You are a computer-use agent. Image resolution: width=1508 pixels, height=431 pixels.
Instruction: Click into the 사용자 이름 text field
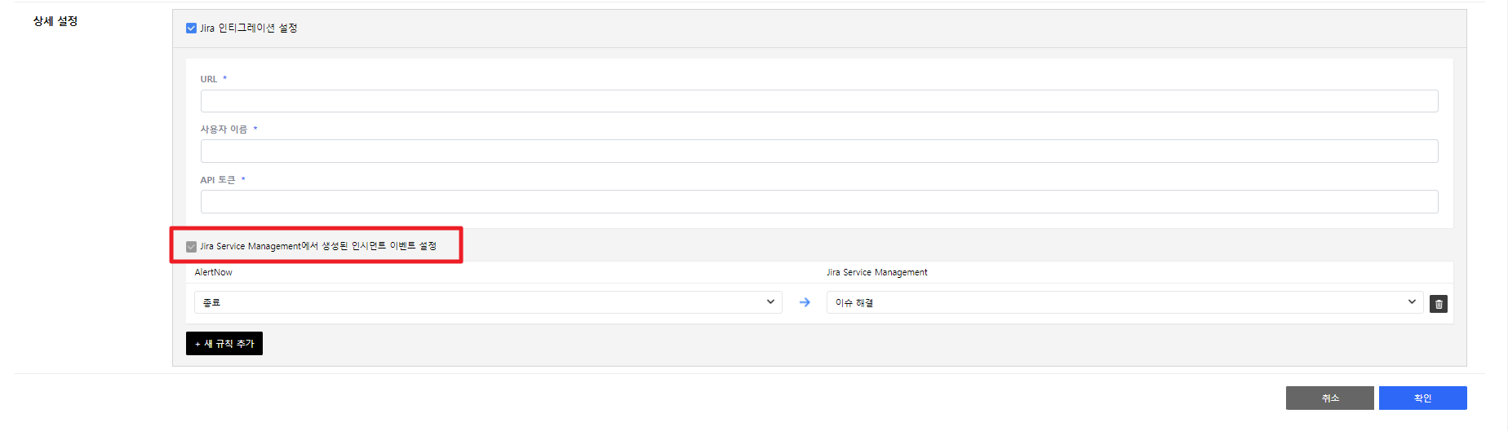click(818, 152)
